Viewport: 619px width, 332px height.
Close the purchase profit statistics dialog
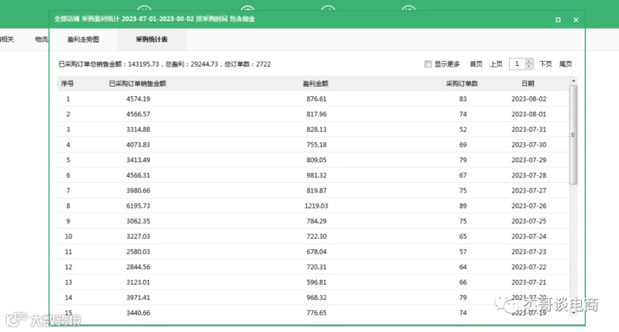click(576, 20)
